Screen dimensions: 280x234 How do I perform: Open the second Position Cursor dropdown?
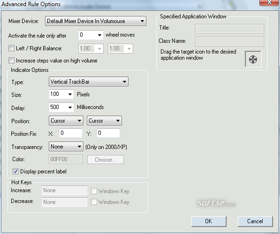click(x=104, y=121)
